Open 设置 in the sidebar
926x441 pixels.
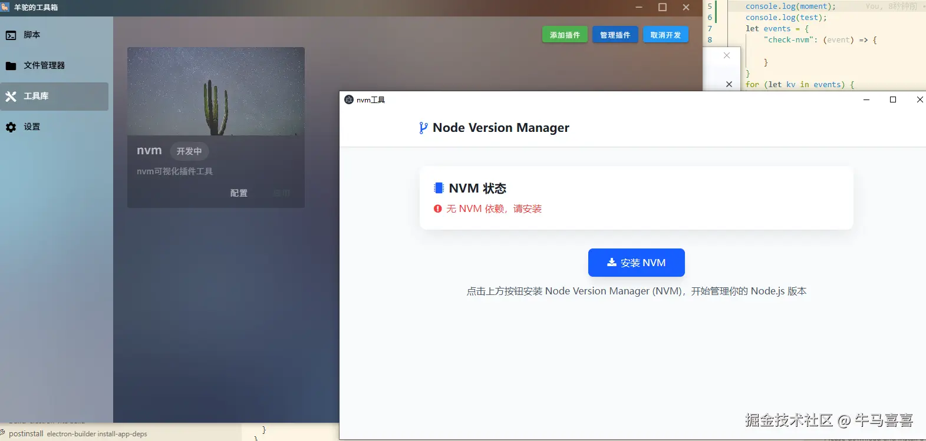54,127
